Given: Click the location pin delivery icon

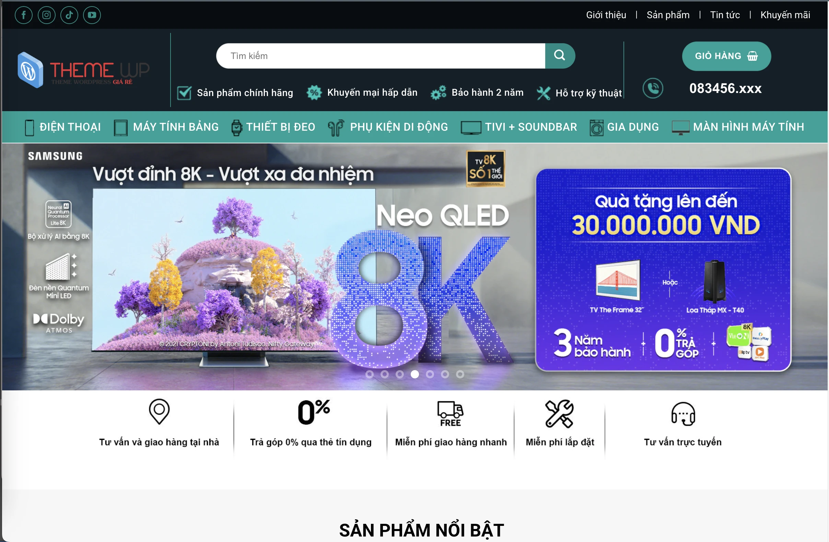Looking at the screenshot, I should point(159,411).
